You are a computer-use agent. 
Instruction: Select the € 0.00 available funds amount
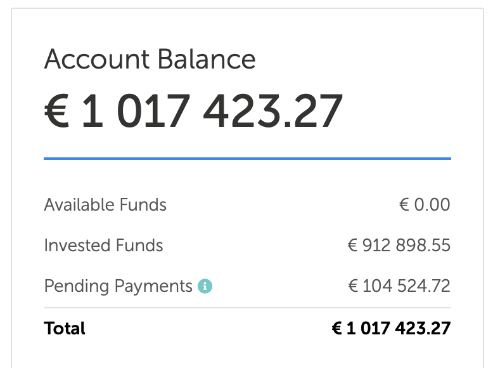pyautogui.click(x=425, y=205)
